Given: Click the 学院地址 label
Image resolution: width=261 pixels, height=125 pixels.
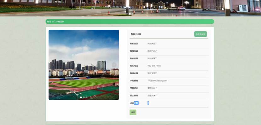Looking at the screenshot, I should point(134,88).
